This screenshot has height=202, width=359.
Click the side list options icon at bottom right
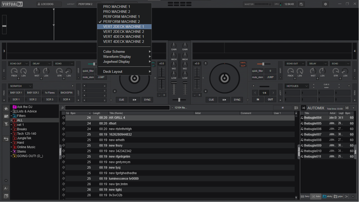(x=346, y=196)
